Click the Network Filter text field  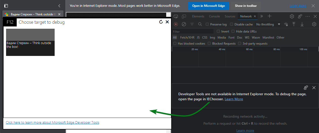click(193, 31)
